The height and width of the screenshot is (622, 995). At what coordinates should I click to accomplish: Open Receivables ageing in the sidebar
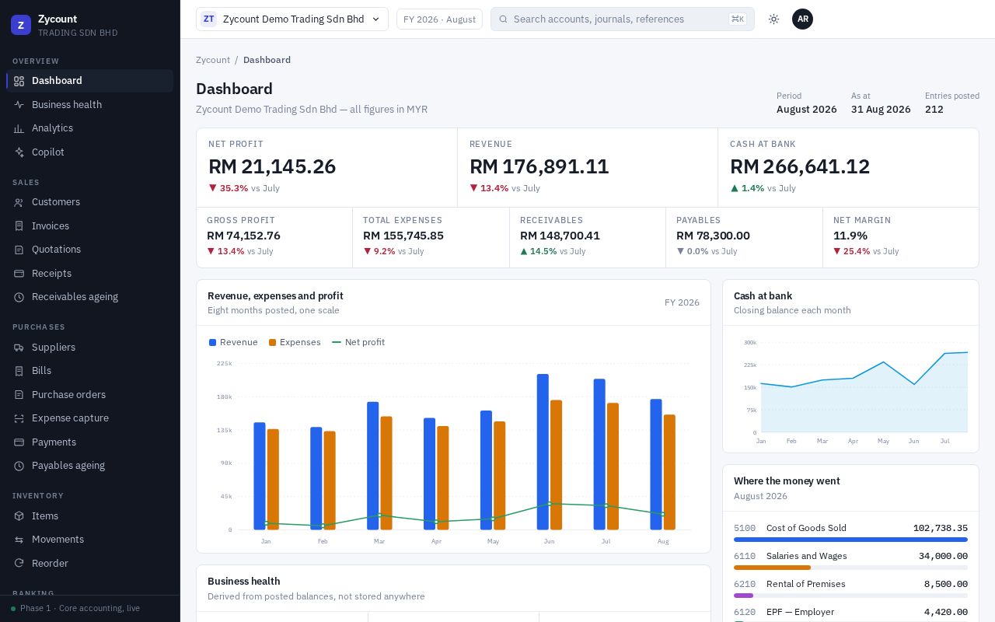(90, 297)
